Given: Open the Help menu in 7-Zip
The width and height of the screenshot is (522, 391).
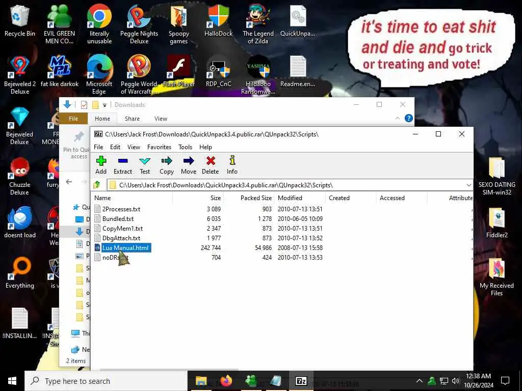Looking at the screenshot, I should point(205,147).
